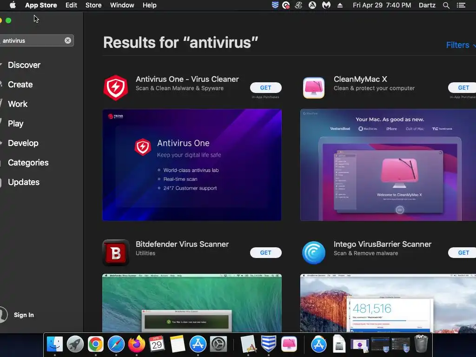
Task: Launch Google Chrome from the Dock
Action: [x=96, y=344]
